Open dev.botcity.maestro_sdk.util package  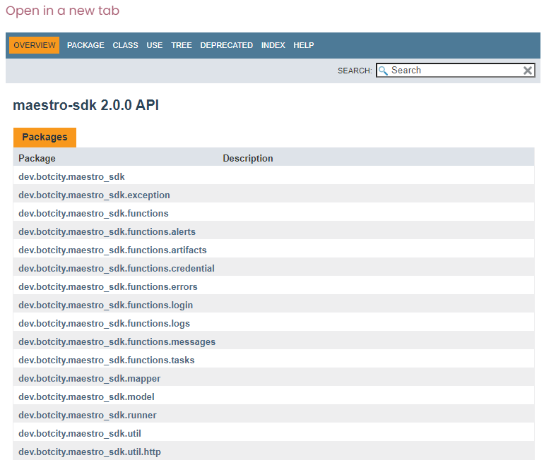(x=80, y=434)
